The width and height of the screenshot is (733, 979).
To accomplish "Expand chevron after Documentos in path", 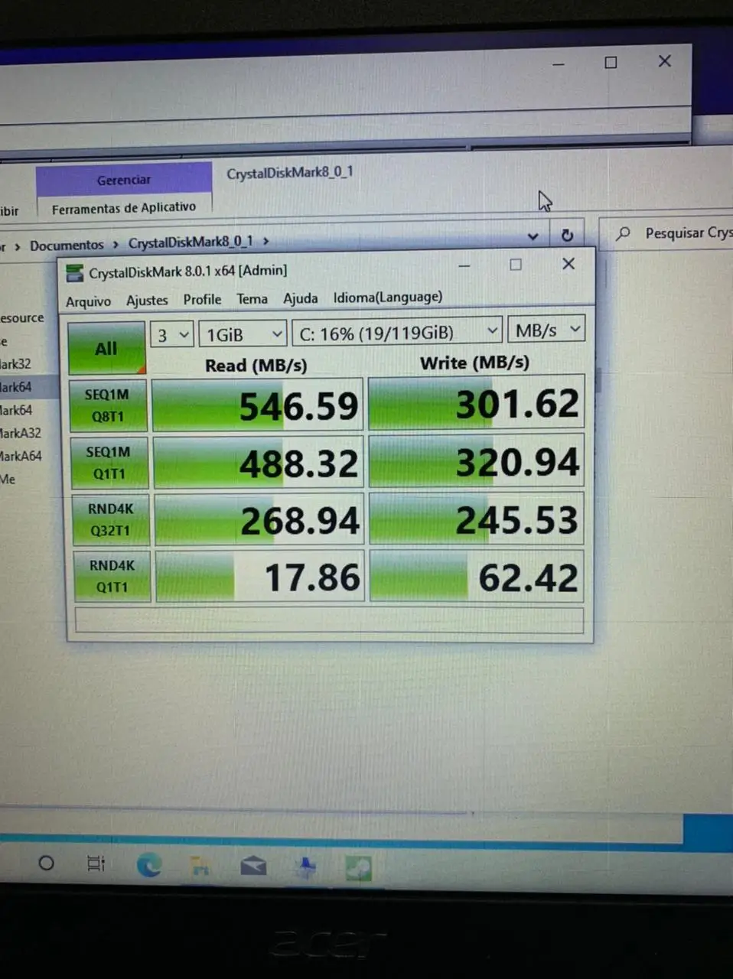I will click(116, 245).
